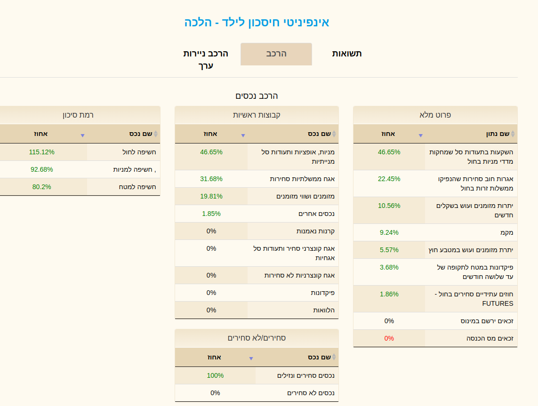Open the תשואות tab

pos(346,54)
